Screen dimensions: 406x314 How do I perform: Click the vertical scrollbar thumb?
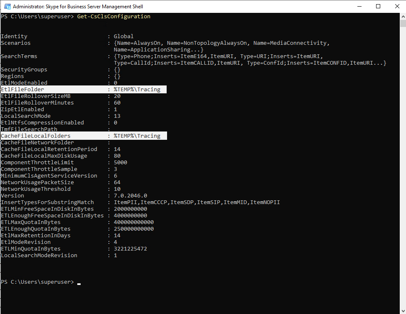403,24
